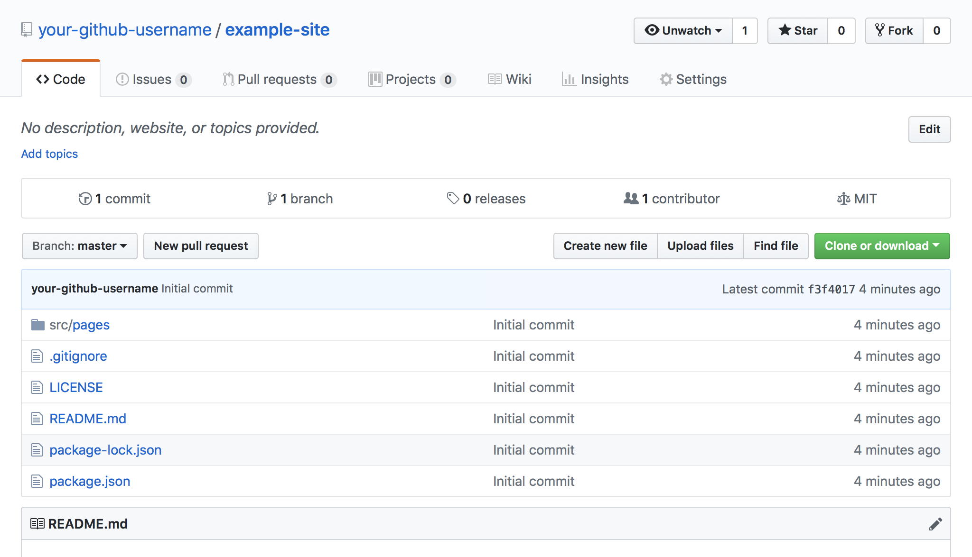This screenshot has height=557, width=972.
Task: Open repository Settings via the gear icon
Action: (666, 79)
